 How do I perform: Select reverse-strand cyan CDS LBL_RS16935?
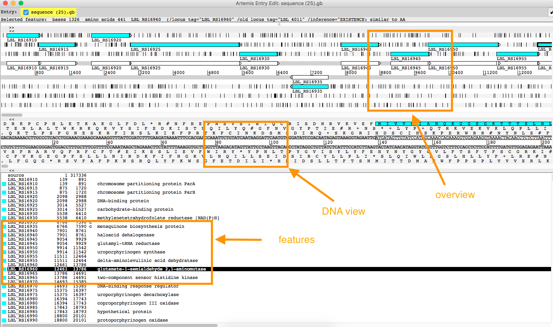point(310,86)
